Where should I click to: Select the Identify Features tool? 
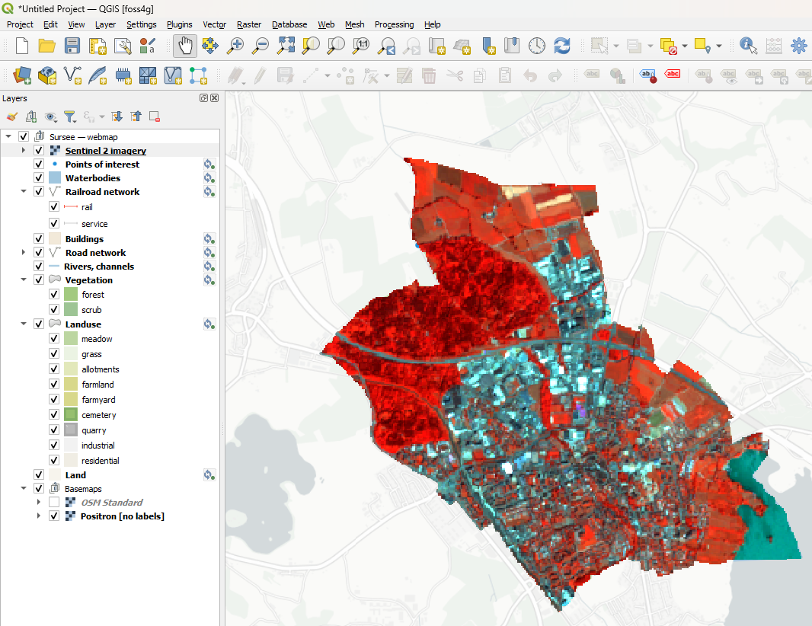pos(749,46)
